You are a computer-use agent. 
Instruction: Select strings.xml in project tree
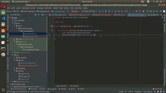coord(25,76)
